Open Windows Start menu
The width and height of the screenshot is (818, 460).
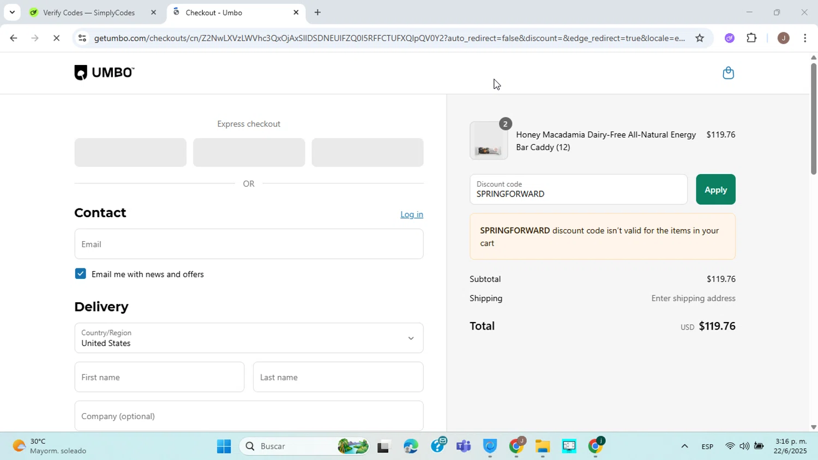coord(224,447)
